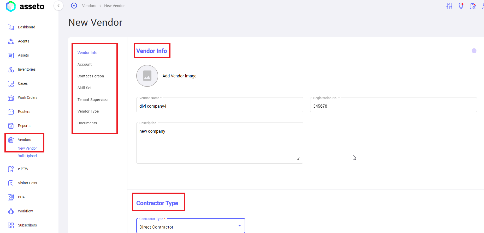Click the notification bell icon

pos(461,6)
